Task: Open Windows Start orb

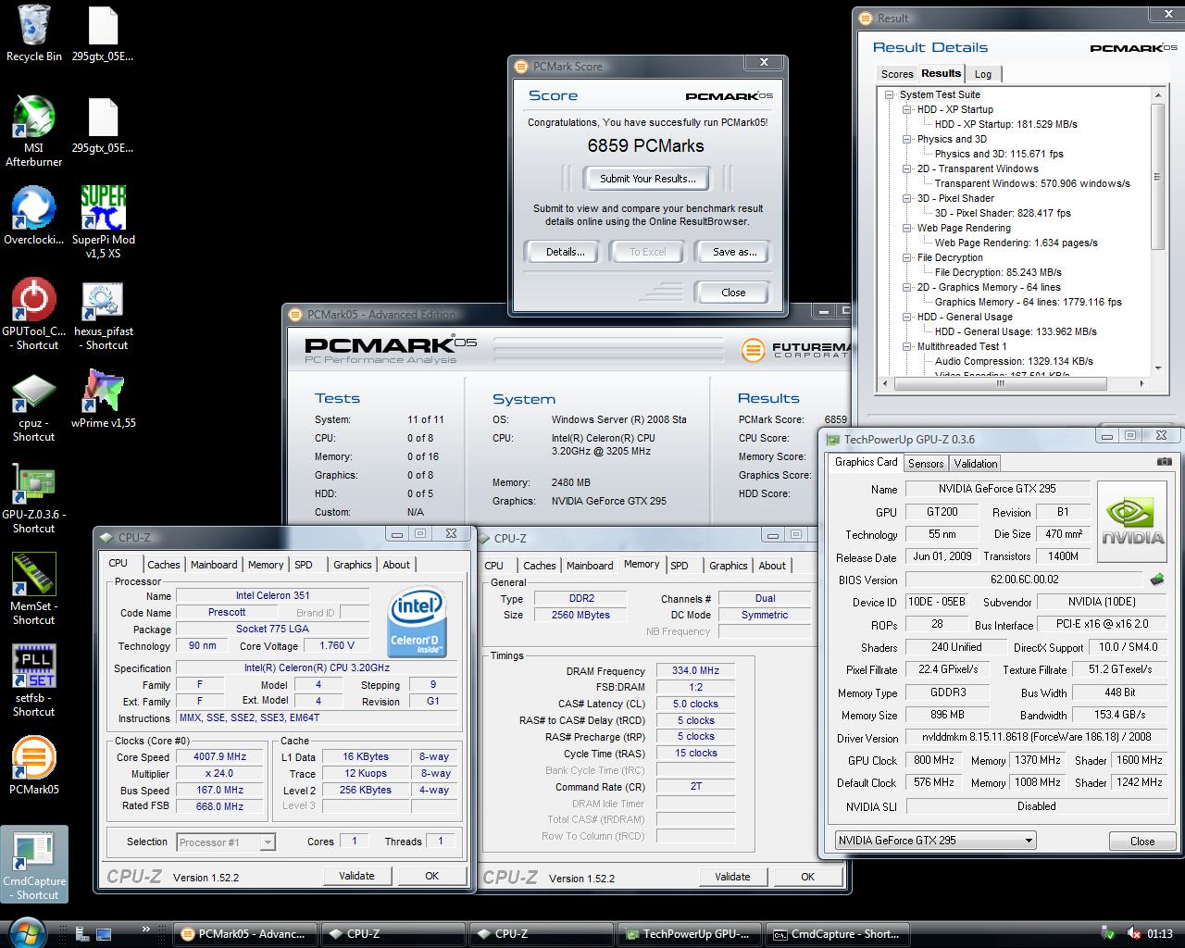Action: 28,932
